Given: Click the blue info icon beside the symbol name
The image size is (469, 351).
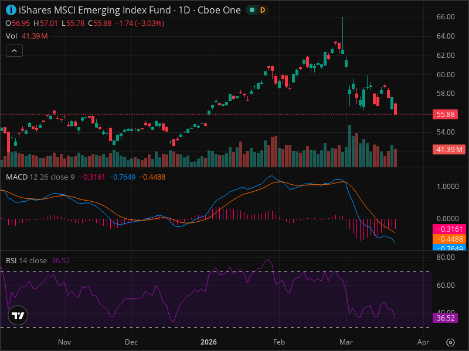Looking at the screenshot, I should [11, 10].
